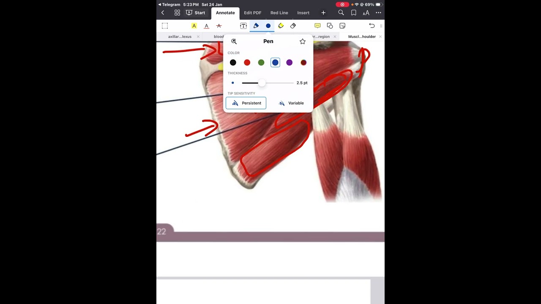Select the text highlight tool
This screenshot has height=304, width=541.
click(194, 26)
